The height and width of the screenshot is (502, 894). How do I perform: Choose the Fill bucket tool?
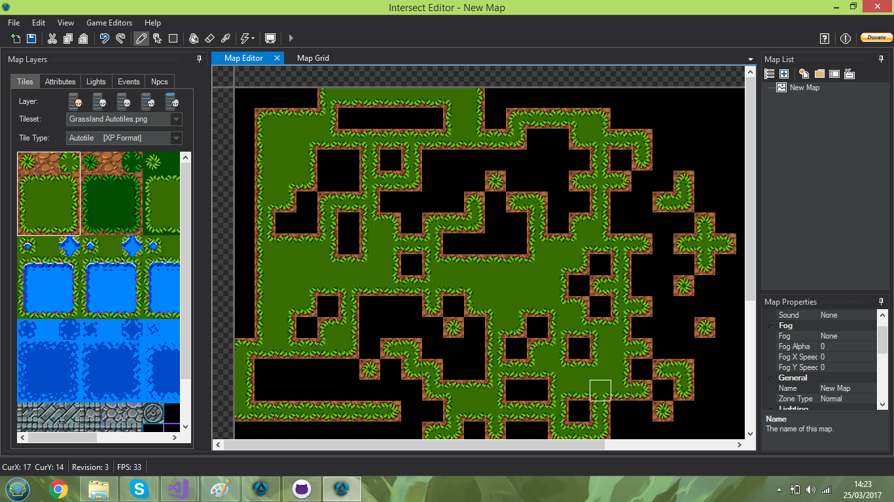(194, 39)
